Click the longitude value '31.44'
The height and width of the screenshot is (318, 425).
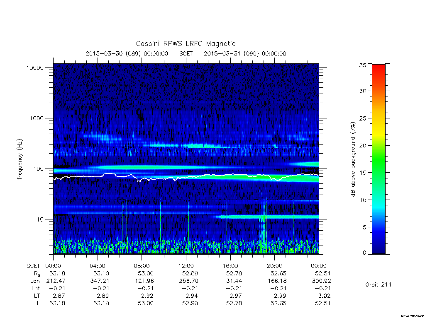pyautogui.click(x=234, y=281)
